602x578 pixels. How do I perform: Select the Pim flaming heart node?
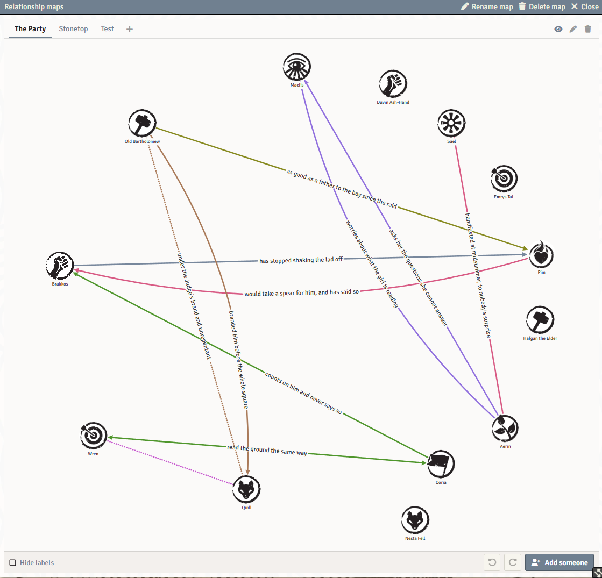click(x=541, y=254)
